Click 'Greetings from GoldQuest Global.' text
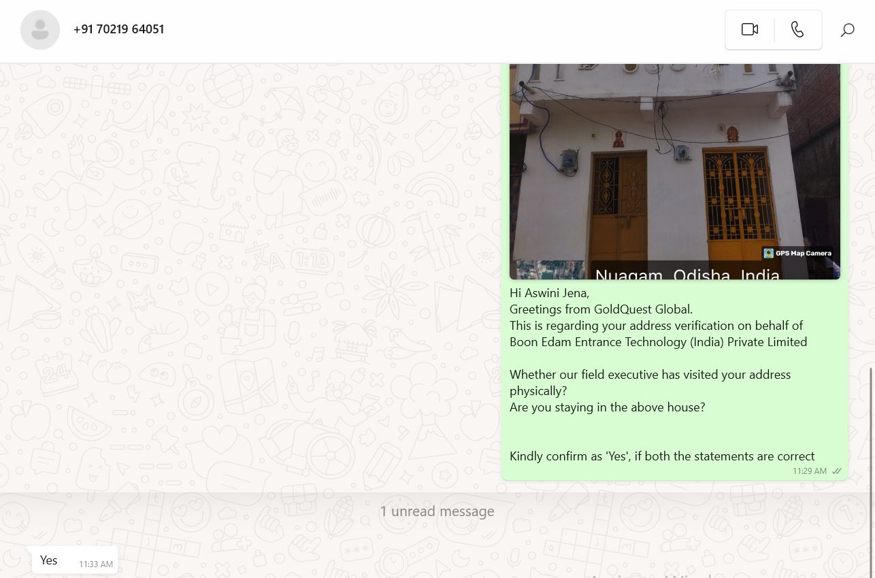This screenshot has height=578, width=875. pyautogui.click(x=601, y=309)
